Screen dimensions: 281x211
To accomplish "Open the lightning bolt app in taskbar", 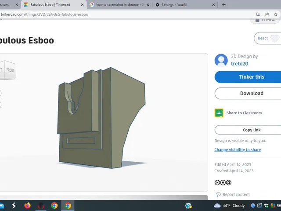I will click(x=14, y=205).
